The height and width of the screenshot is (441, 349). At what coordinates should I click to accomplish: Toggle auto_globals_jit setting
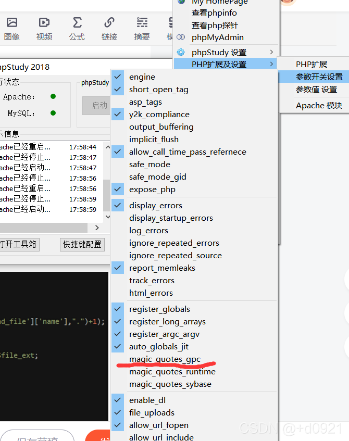click(194, 347)
